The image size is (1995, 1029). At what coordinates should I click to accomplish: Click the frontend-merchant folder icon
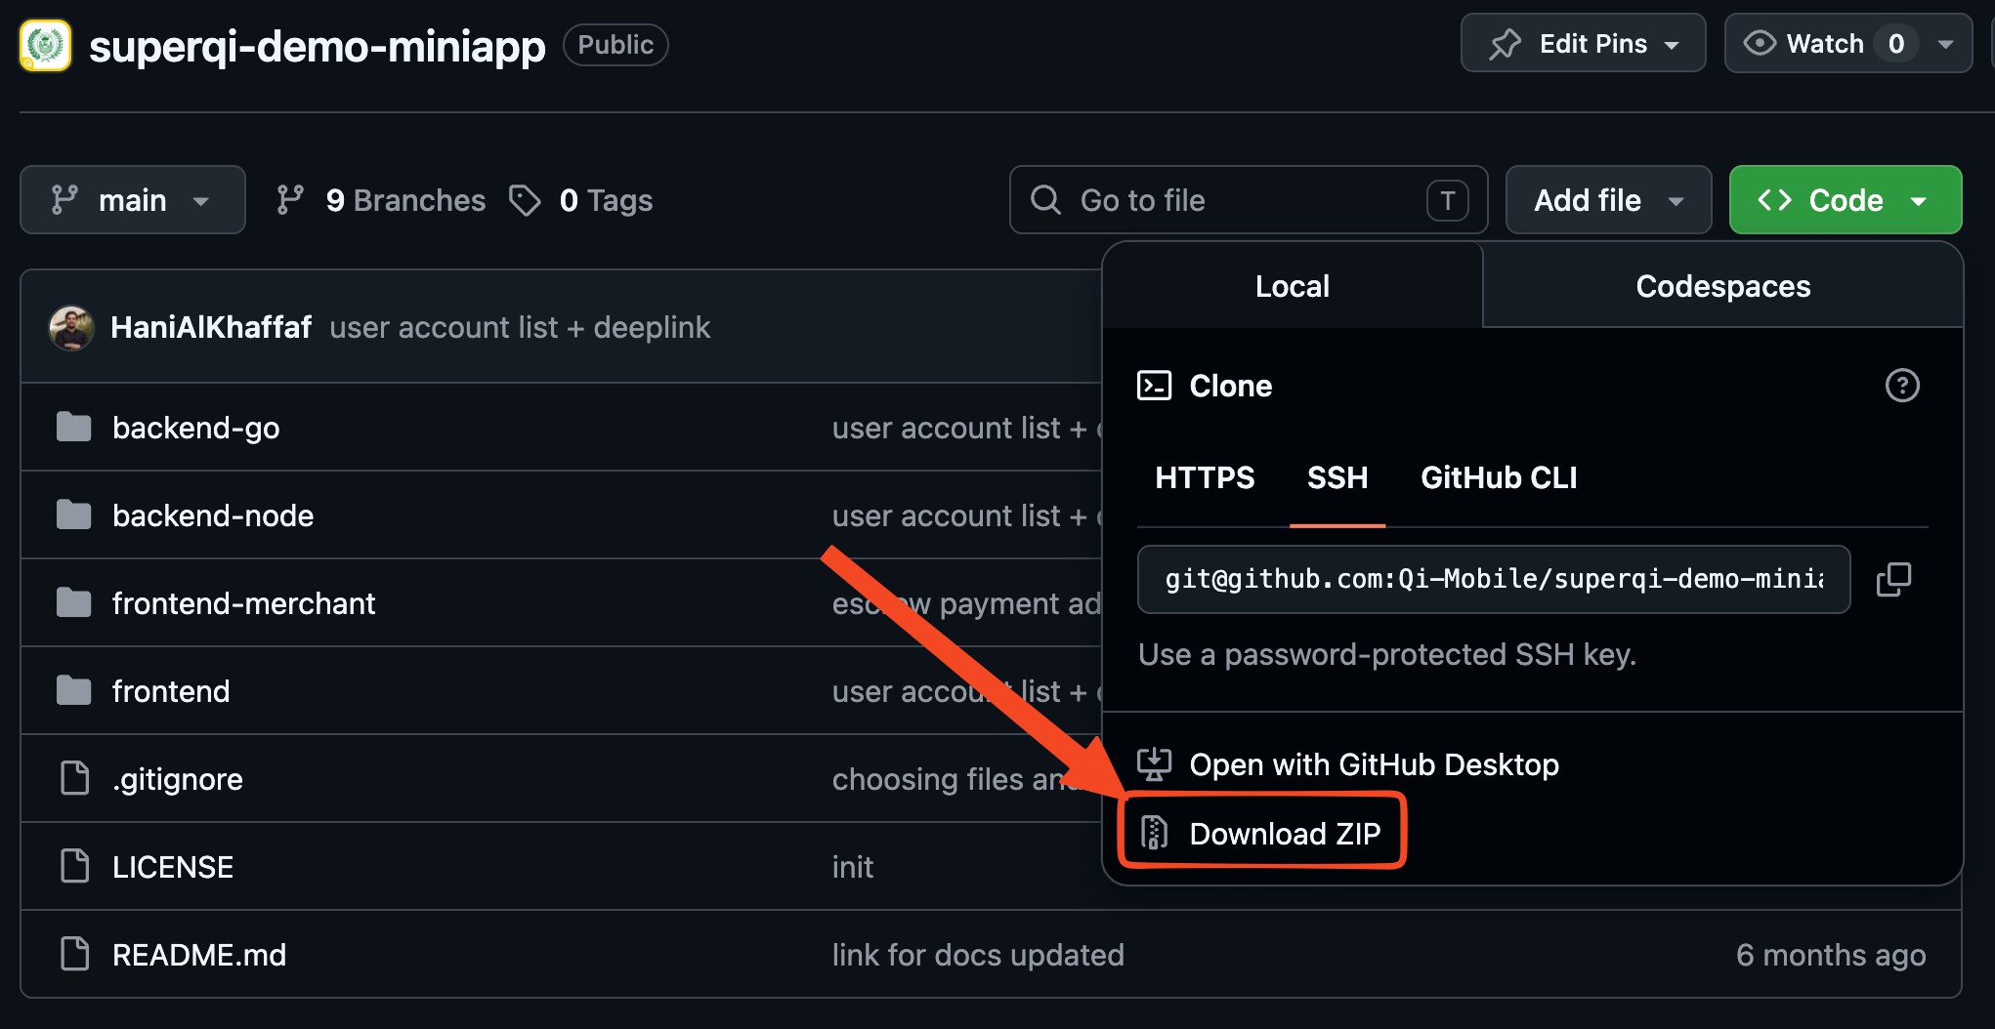73,602
